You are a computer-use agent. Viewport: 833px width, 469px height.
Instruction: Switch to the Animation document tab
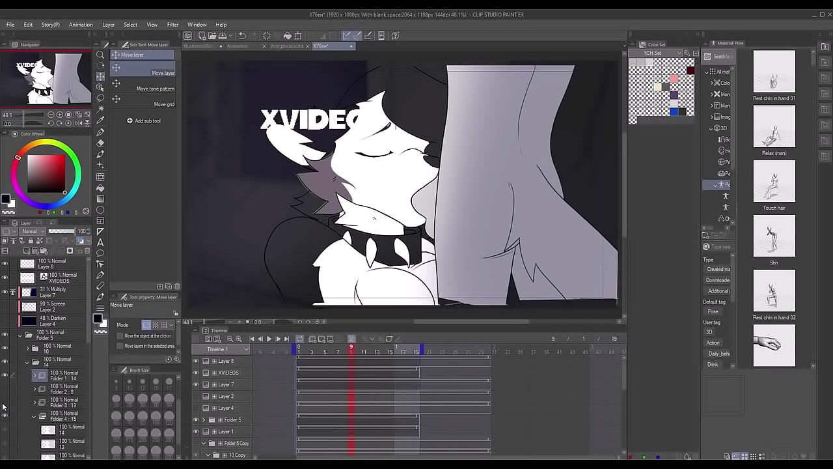237,46
